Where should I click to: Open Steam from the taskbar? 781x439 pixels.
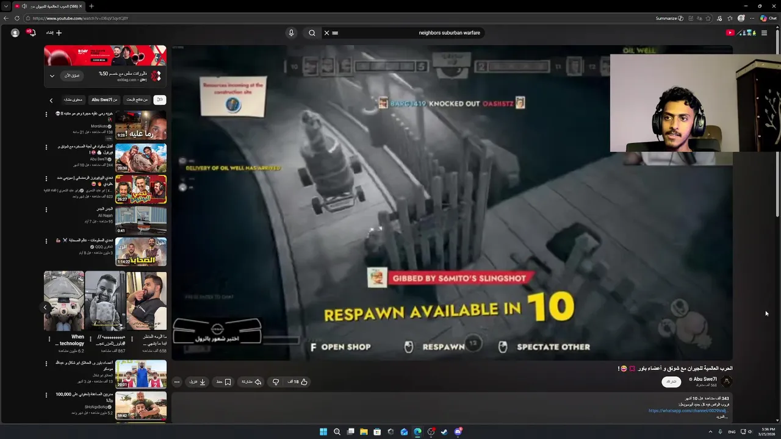pos(444,432)
